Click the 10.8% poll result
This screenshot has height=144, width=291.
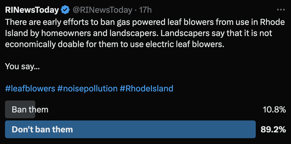pyautogui.click(x=274, y=110)
